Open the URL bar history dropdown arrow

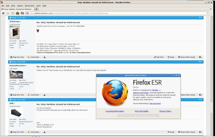(x=207, y=13)
